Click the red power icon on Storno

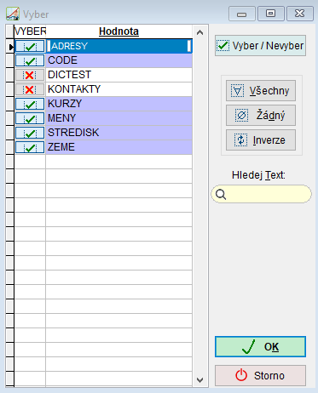pyautogui.click(x=241, y=375)
